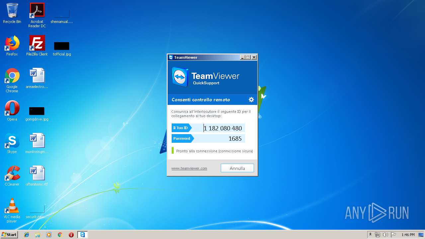Launch Internet Explorer from taskbar
This screenshot has width=425, height=239.
click(27, 235)
